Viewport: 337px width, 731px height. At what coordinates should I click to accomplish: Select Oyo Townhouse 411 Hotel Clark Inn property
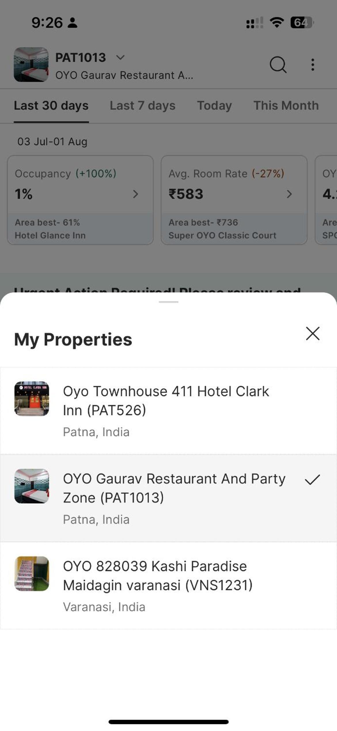168,411
